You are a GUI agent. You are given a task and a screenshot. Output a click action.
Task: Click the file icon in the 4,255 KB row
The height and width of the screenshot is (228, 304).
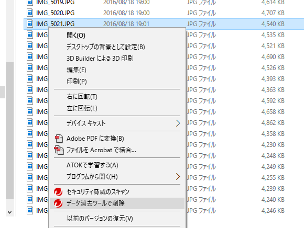pos(30,177)
